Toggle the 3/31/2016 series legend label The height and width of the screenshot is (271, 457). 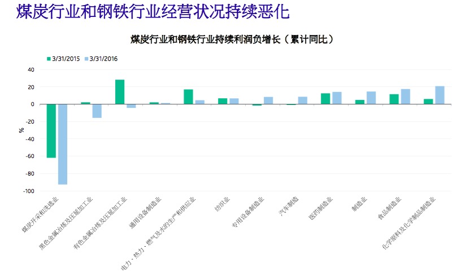pos(103,58)
